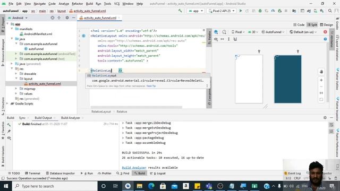This screenshot has width=340, height=191.
Task: Expand the mipmap folder
Action: coord(16,89)
